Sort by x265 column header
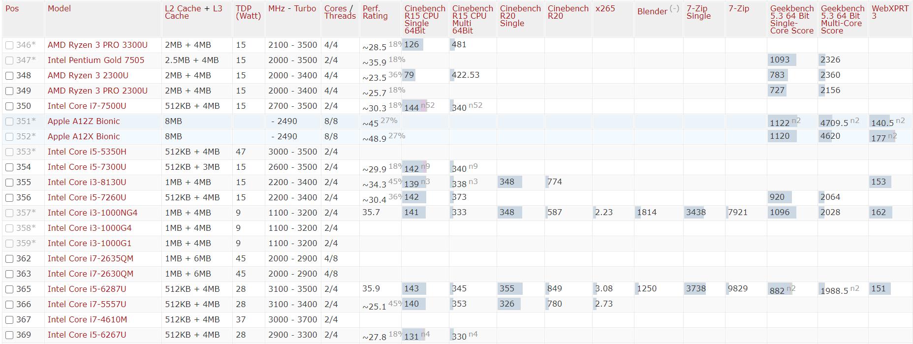 click(605, 9)
